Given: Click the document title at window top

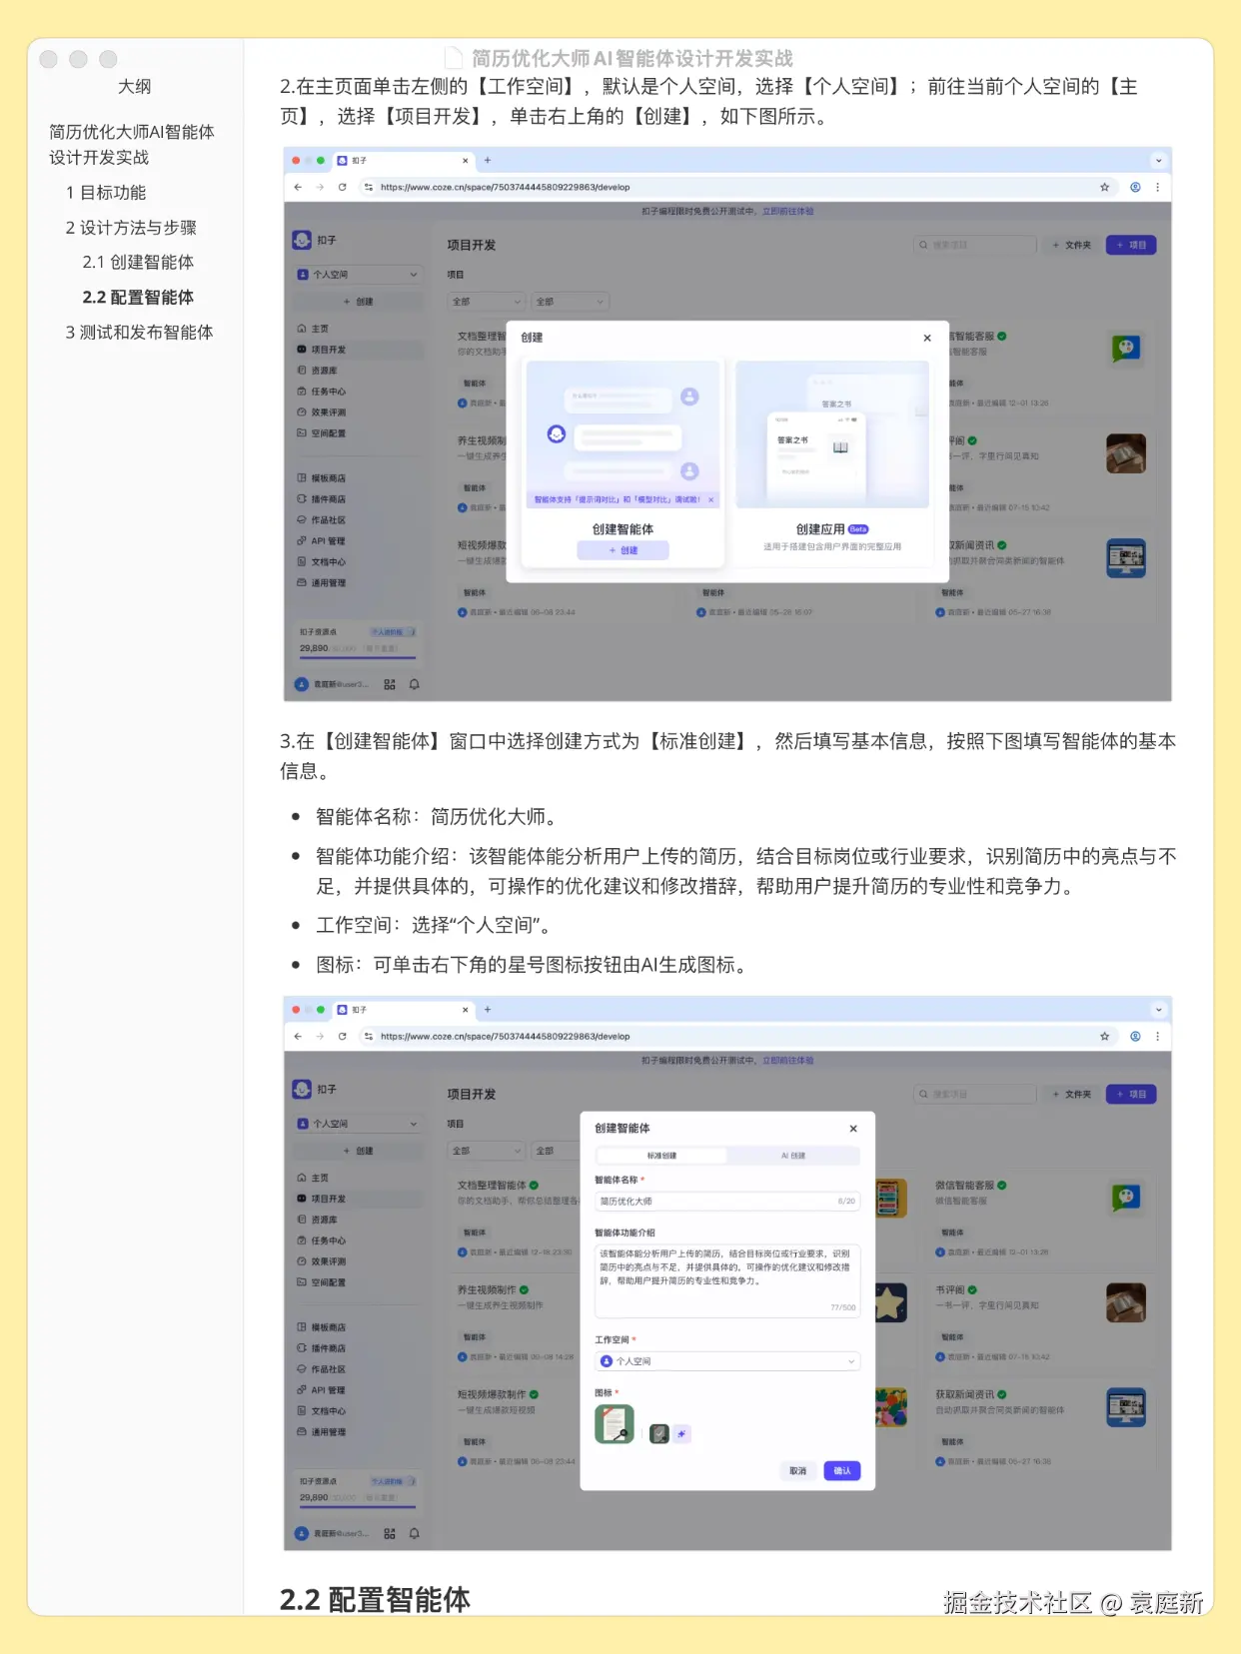Looking at the screenshot, I should coord(631,58).
